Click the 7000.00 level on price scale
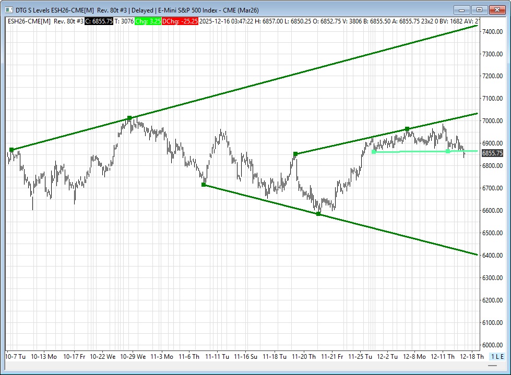Viewport: 511px width, 375px height. pyautogui.click(x=492, y=121)
